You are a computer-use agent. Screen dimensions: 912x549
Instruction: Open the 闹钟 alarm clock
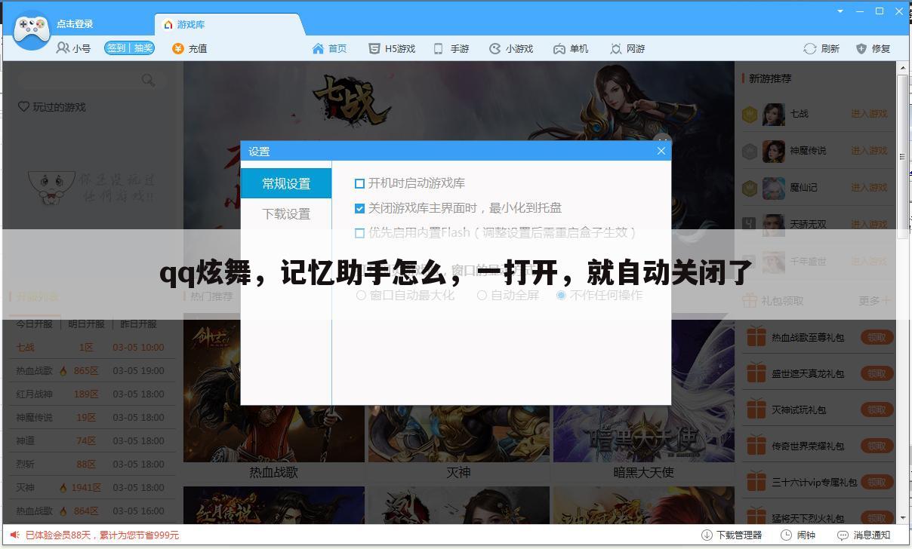click(798, 535)
